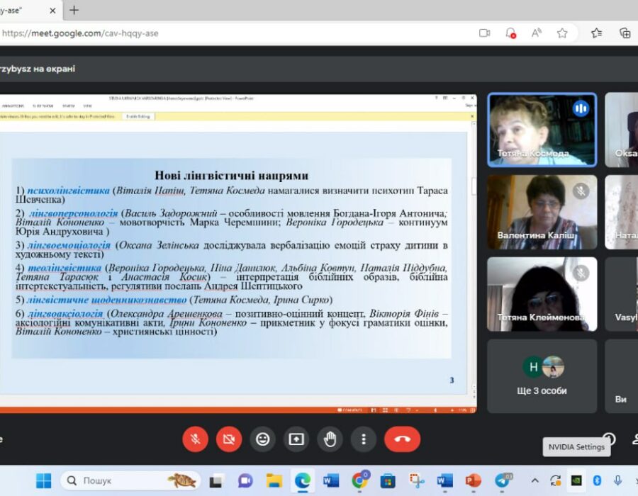The height and width of the screenshot is (496, 638).
Task: Turn on the camera in Meet
Action: click(228, 439)
